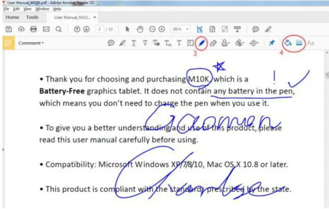Open the line thickness options
Viewport: 329px width, 209px height.
pos(299,43)
